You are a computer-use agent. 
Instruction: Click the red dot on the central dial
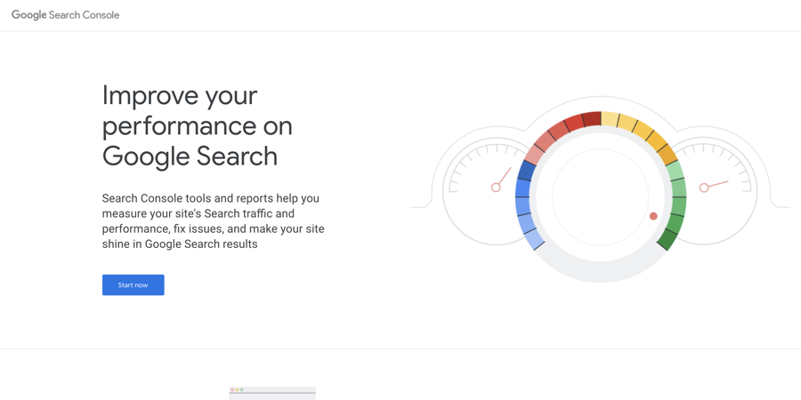coord(653,216)
